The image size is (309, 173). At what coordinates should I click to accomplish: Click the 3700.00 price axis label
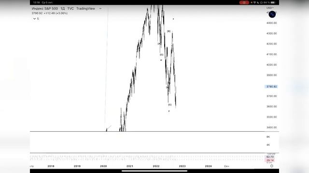[x=271, y=96]
